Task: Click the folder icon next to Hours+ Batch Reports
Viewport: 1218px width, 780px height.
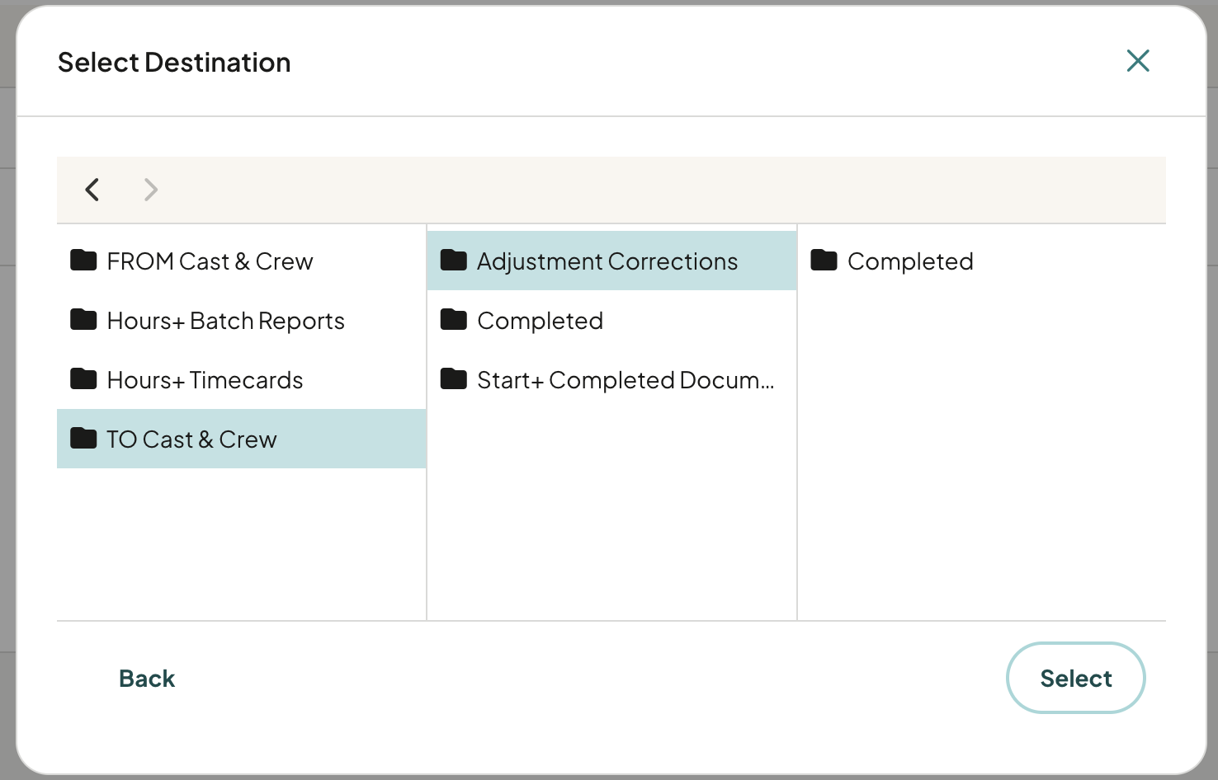Action: 83,320
